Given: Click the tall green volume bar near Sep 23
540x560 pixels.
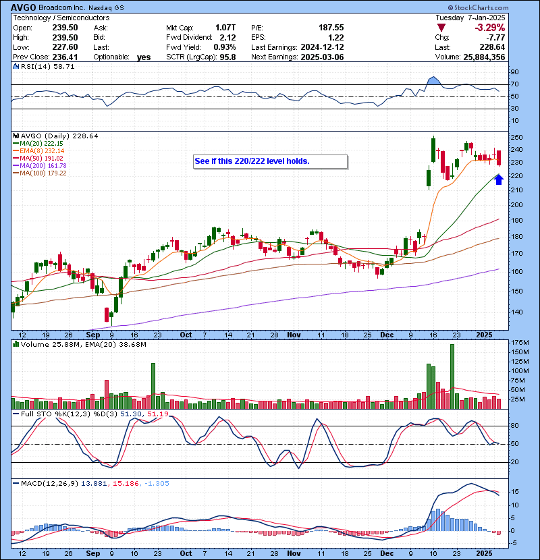Looking at the screenshot, I should point(153,386).
